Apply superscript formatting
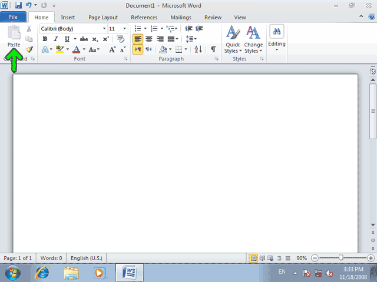The height and width of the screenshot is (282, 377). click(x=106, y=39)
